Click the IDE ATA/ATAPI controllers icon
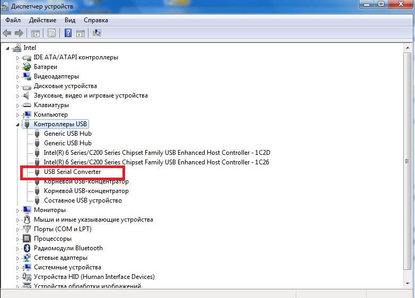 27,57
